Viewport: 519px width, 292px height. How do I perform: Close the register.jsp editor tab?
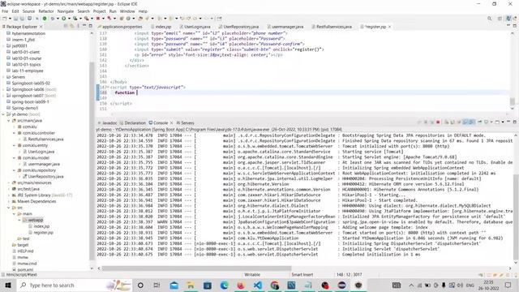[389, 27]
